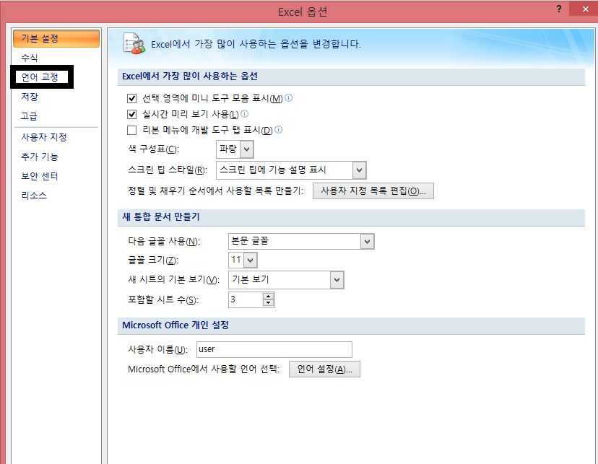598x464 pixels.
Task: Select the 기본 설정 category
Action: (56, 38)
